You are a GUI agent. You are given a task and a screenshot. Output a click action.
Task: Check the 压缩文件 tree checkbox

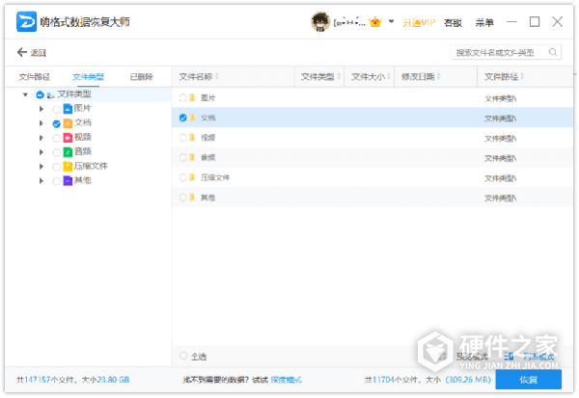click(57, 167)
